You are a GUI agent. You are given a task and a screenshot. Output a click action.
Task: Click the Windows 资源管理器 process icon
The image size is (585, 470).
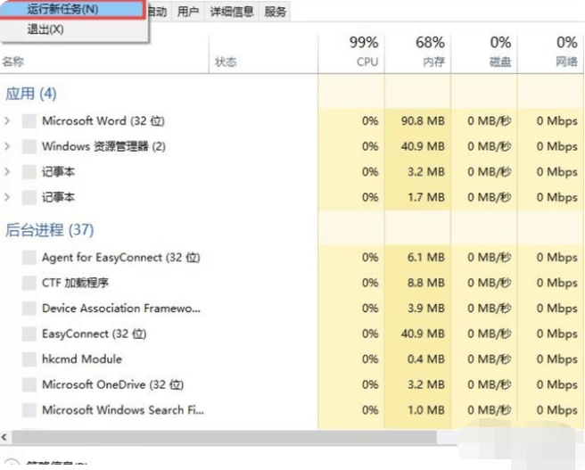(x=29, y=146)
